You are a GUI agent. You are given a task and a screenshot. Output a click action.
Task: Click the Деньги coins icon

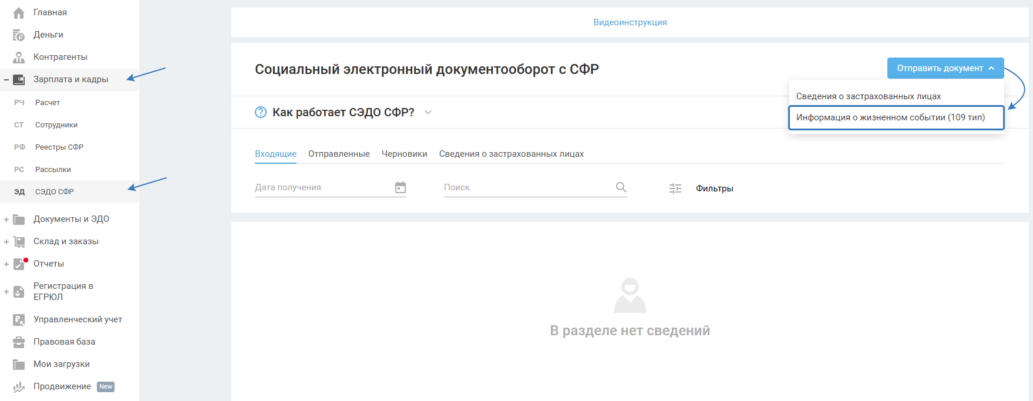coord(19,35)
